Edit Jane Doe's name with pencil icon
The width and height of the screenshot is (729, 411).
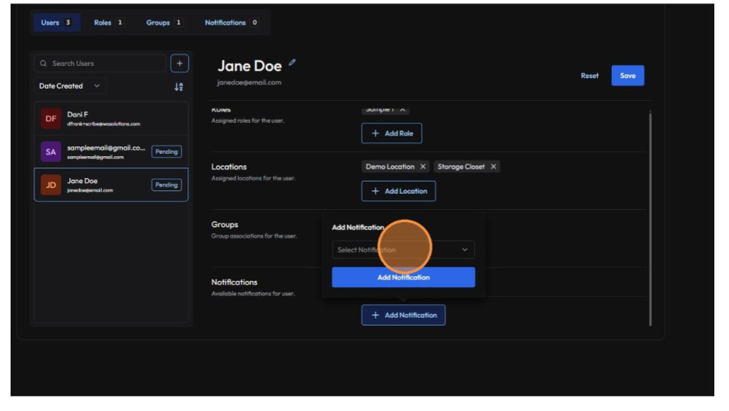pyautogui.click(x=292, y=62)
